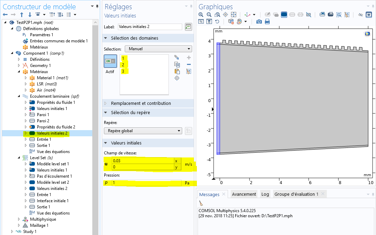Select the Entrée 1 node under Ecoulement laminaire

tap(44, 139)
